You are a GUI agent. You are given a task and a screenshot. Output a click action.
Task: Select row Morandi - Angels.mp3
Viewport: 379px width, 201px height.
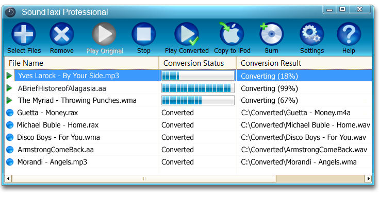coord(188,162)
